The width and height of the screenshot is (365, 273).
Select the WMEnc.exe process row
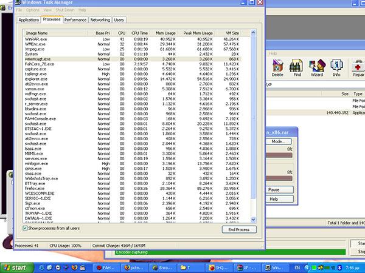tap(133, 44)
